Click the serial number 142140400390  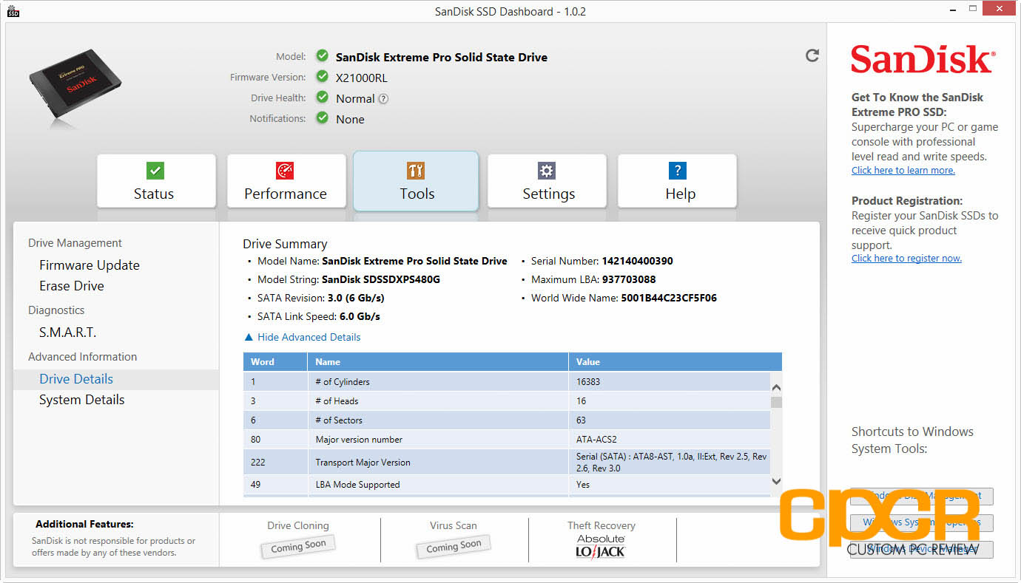click(637, 261)
